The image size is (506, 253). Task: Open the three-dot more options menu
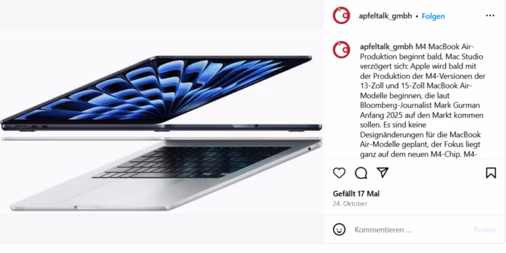490,16
